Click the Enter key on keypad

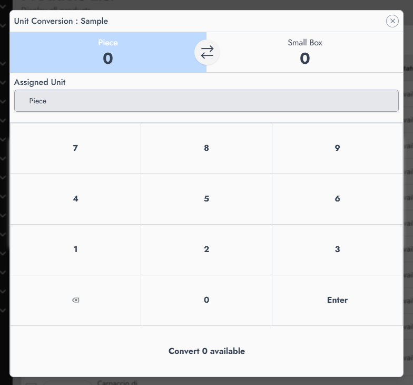337,300
